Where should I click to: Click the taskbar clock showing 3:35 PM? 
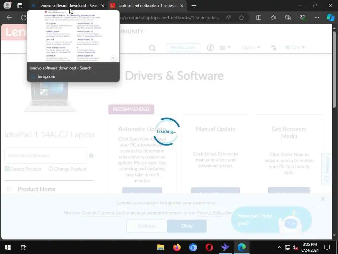[310, 247]
